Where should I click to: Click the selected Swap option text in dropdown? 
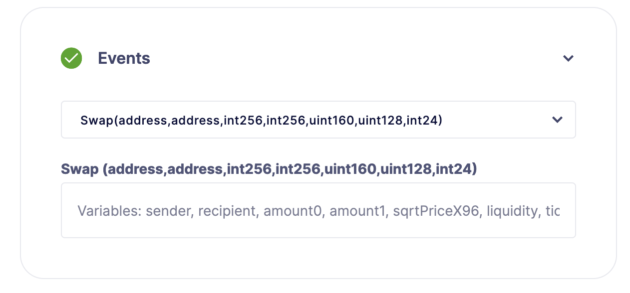[261, 120]
